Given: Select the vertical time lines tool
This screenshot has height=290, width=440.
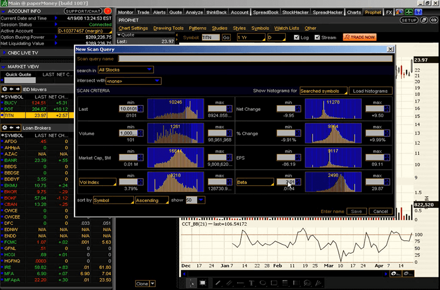Looking at the screenshot, I should pyautogui.click(x=296, y=283).
